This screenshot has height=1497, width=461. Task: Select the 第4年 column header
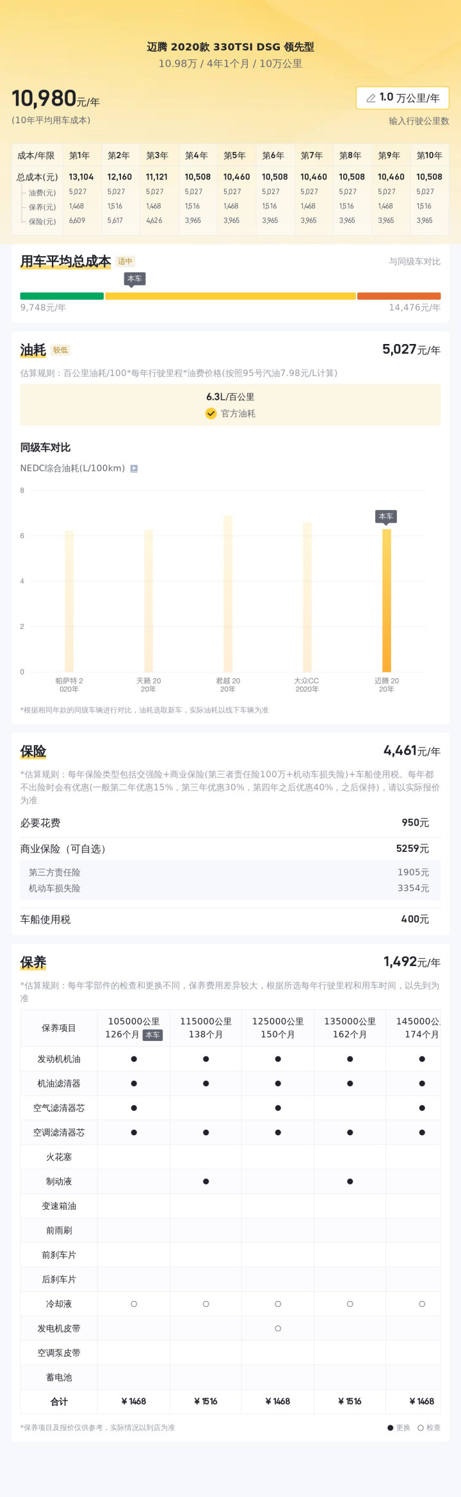point(195,156)
